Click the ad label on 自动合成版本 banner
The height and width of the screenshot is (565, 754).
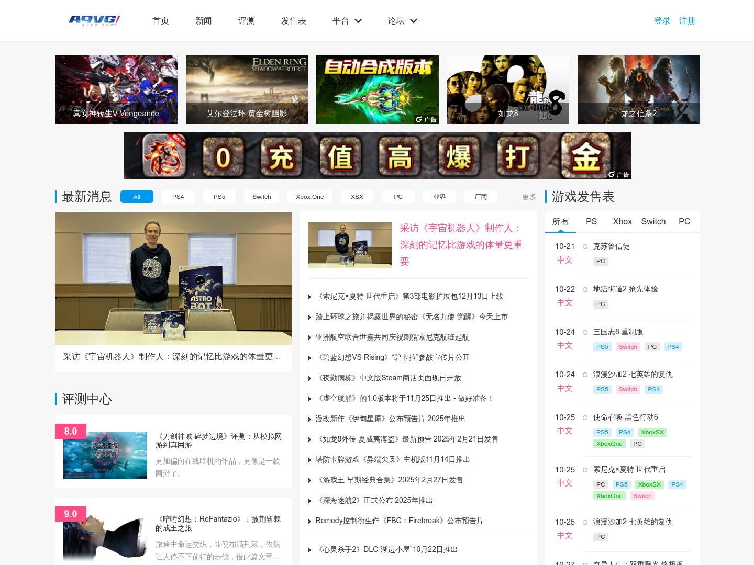pos(426,119)
